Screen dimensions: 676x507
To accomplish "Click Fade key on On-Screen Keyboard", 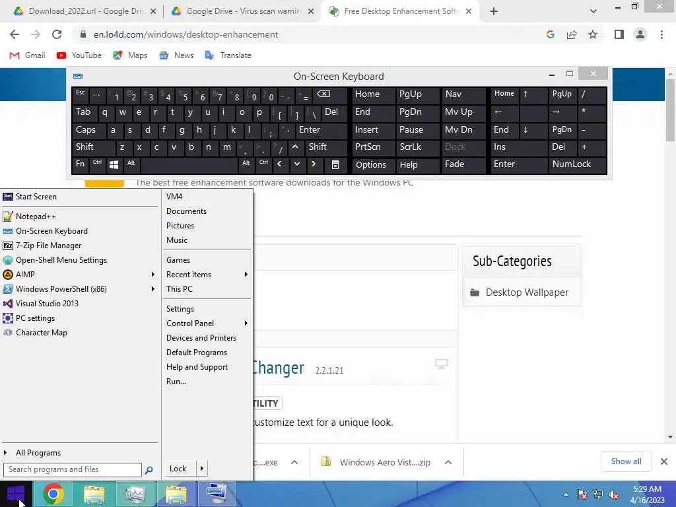I will click(463, 164).
